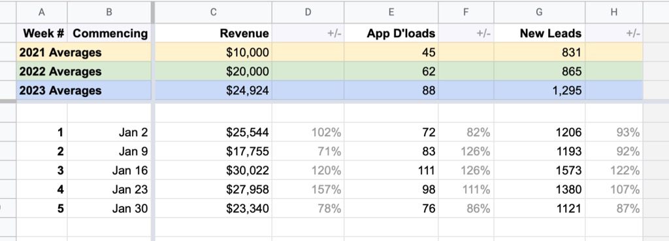Select the 'Jan 23' date cell
The height and width of the screenshot is (241, 669).
(x=109, y=189)
